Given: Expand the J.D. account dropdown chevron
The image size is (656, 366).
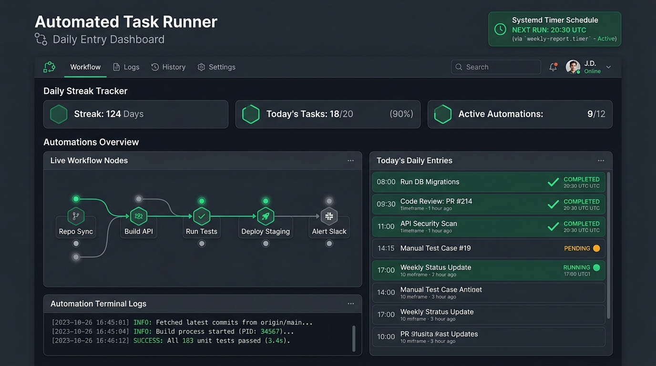Looking at the screenshot, I should click(609, 67).
